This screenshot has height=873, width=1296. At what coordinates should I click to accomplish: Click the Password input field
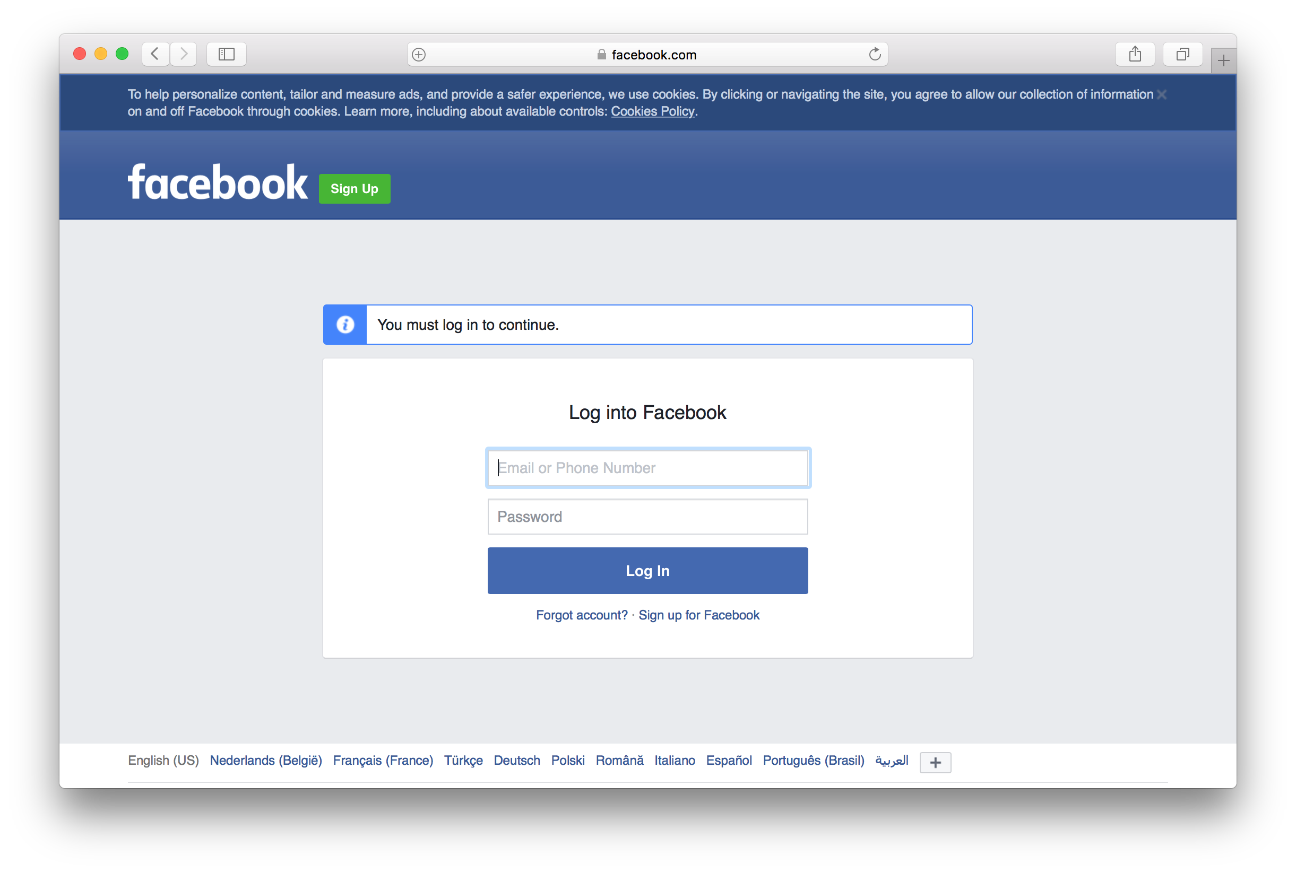[647, 517]
